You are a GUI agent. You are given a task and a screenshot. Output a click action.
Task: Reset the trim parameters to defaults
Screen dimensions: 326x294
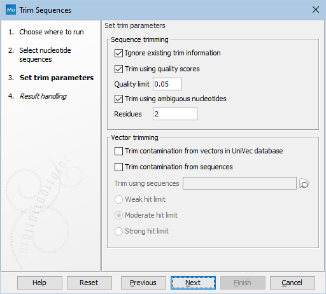[89, 283]
